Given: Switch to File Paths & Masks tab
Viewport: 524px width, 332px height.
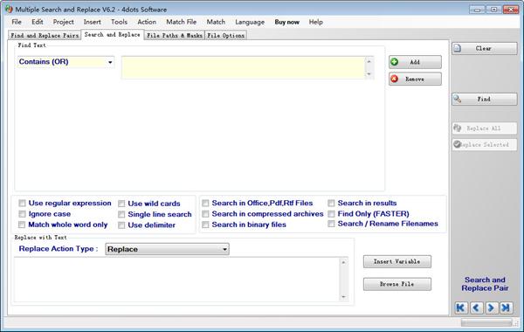Looking at the screenshot, I should [x=175, y=36].
